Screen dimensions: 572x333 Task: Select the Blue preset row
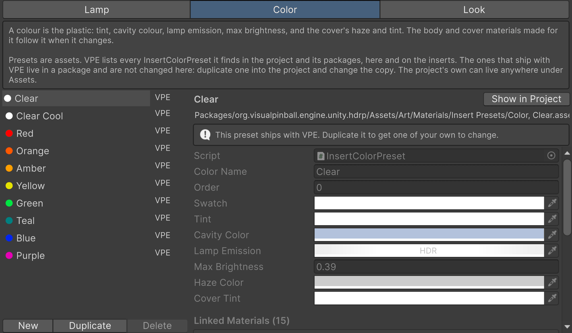(x=76, y=238)
